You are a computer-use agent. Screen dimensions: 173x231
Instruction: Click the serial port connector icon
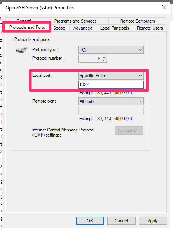(22, 50)
